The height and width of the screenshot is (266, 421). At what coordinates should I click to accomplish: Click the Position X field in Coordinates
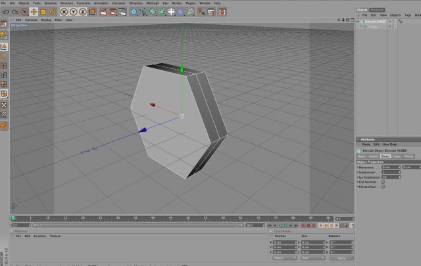[285, 242]
